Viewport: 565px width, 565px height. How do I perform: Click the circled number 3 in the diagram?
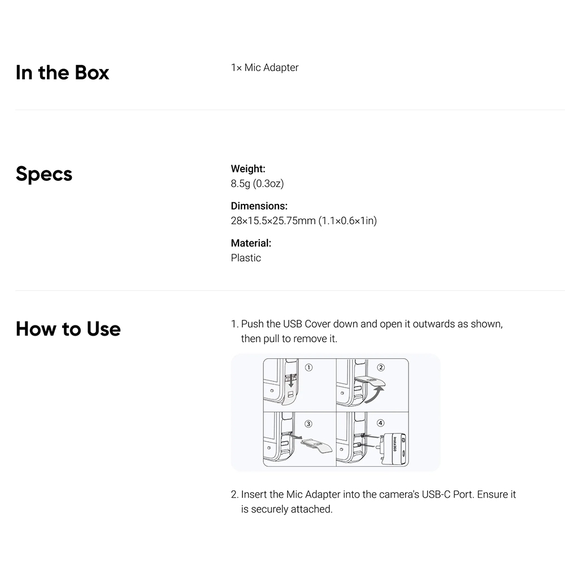click(308, 423)
